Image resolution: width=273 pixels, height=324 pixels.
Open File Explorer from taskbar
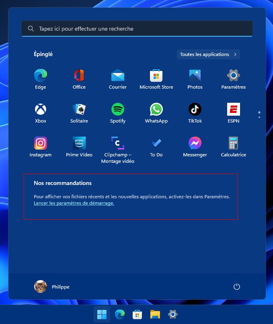coord(155,314)
